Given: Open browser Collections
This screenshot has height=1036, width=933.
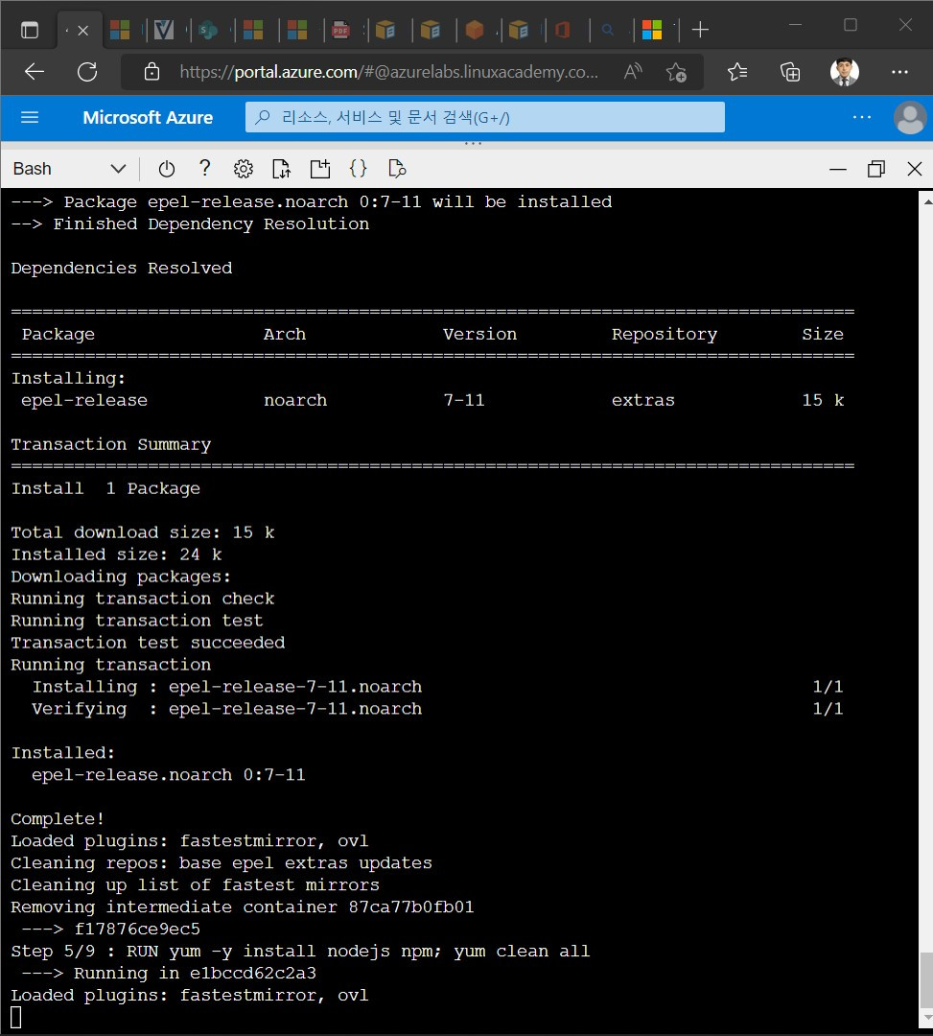Looking at the screenshot, I should pos(790,71).
